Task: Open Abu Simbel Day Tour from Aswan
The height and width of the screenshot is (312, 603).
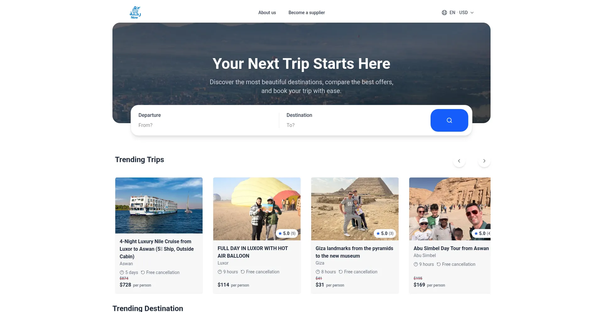Action: 451,248
